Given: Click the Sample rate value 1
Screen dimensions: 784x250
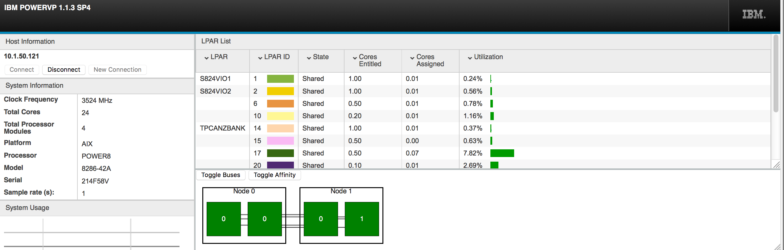Looking at the screenshot, I should tap(83, 194).
